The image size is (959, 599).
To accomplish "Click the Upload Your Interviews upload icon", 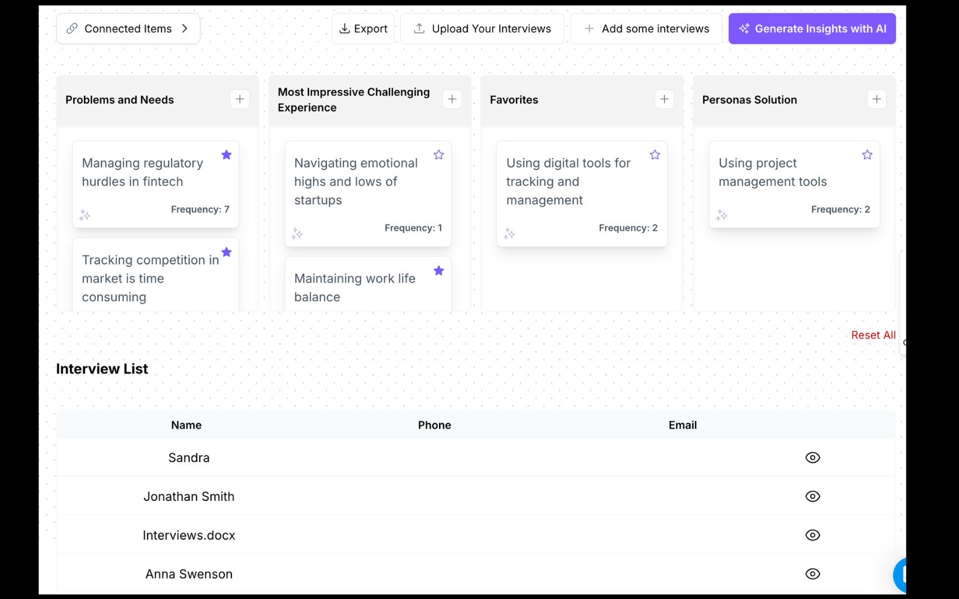I will pyautogui.click(x=419, y=28).
